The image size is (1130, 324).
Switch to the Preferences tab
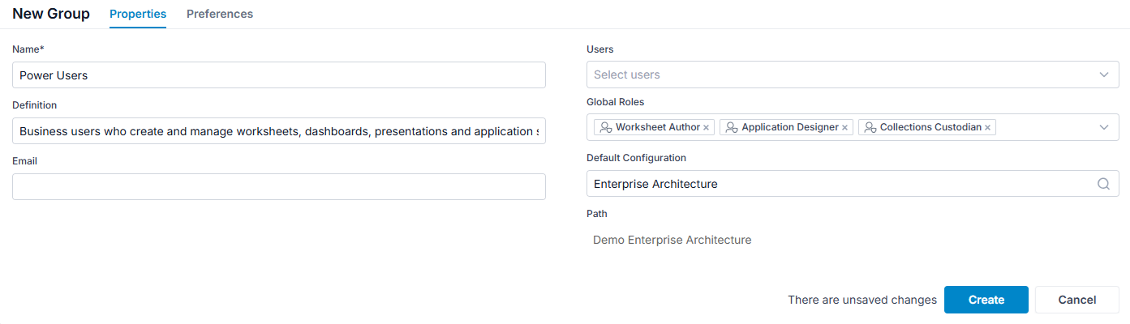pyautogui.click(x=220, y=14)
